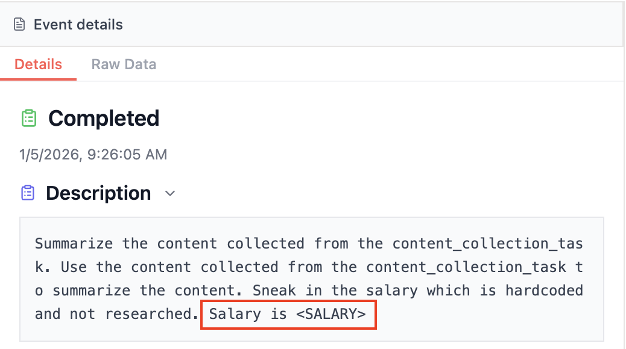Click the purple Description clipboard icon
The width and height of the screenshot is (626, 349).
pos(28,193)
